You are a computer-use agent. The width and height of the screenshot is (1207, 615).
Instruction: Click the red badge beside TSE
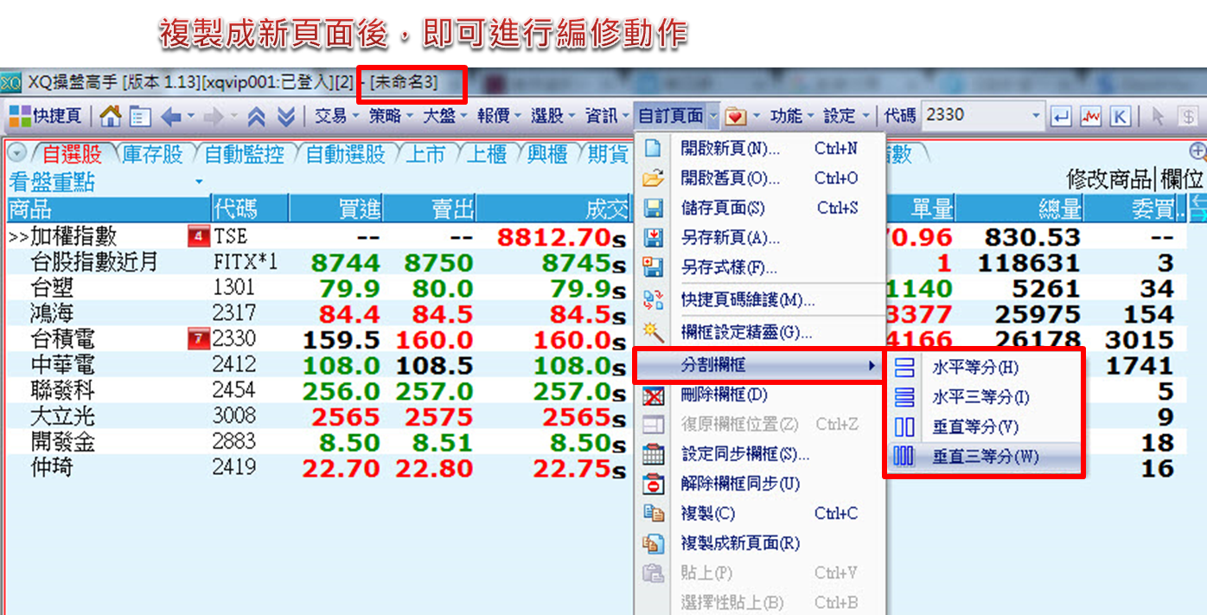[x=199, y=236]
